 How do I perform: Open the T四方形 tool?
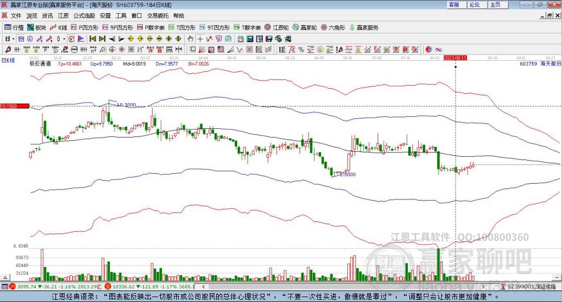coord(182,27)
